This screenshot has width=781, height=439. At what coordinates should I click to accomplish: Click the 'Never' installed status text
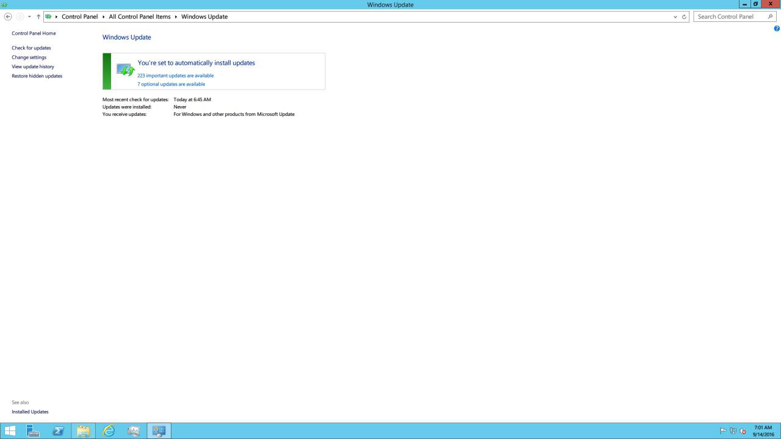click(180, 107)
